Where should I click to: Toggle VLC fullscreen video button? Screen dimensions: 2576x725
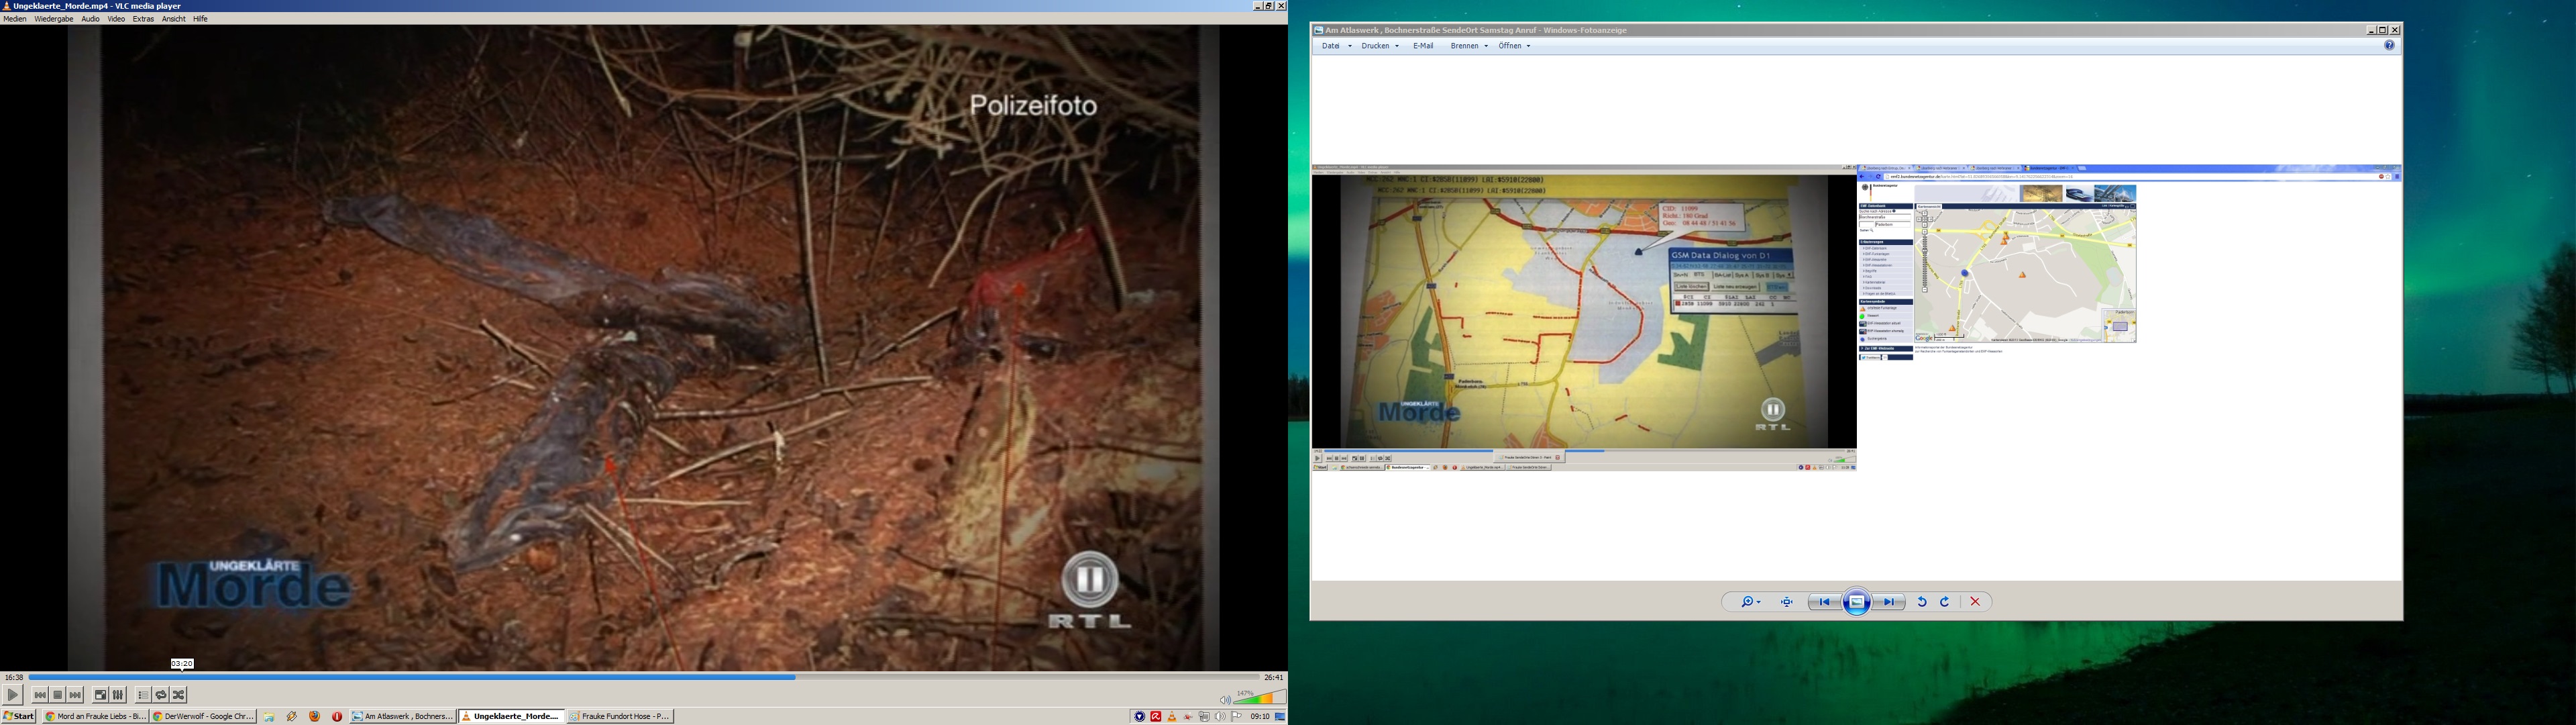(x=101, y=695)
